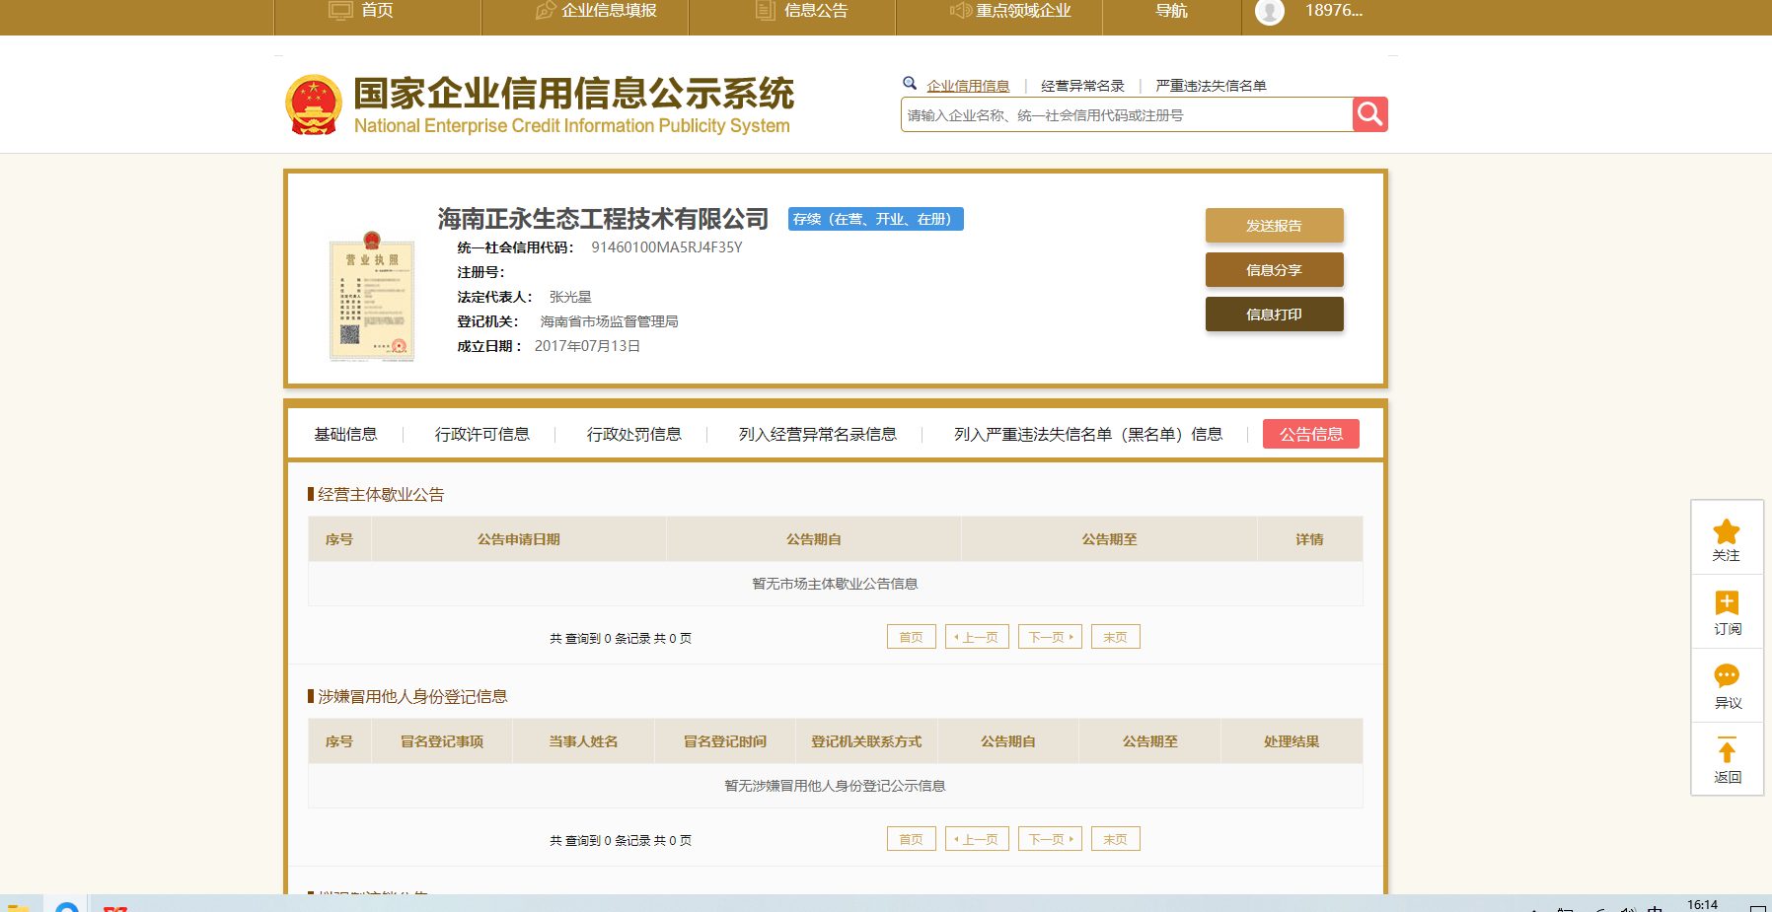Open 导航 menu in top bar
Screen dimensions: 1772x912
1171,11
